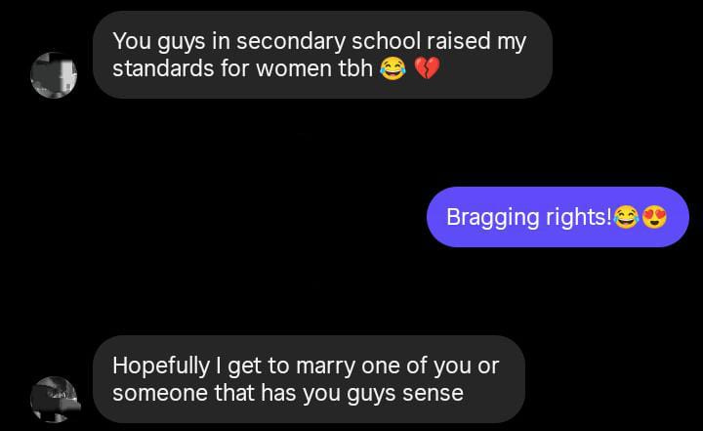Select the 'Hopefully I get to marry' message bubble

309,379
